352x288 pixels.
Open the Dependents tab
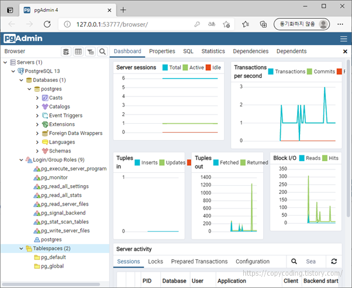(291, 51)
